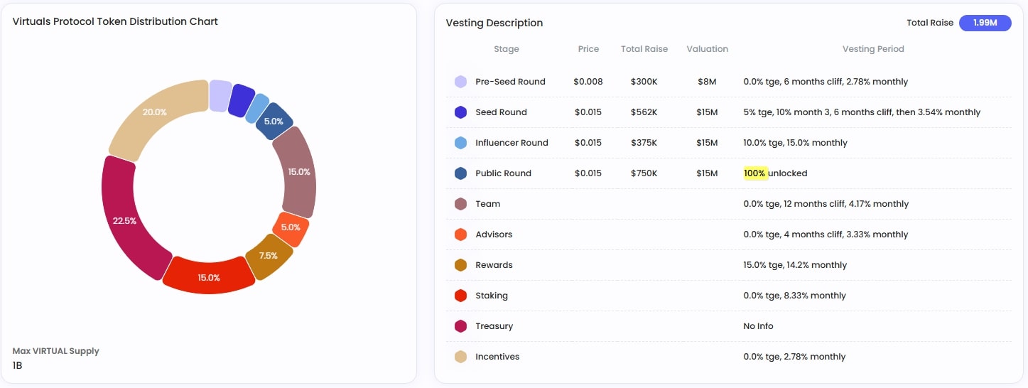Screen dimensions: 1028x388
Task: Click the Advisors orange hexagon icon
Action: pos(460,235)
